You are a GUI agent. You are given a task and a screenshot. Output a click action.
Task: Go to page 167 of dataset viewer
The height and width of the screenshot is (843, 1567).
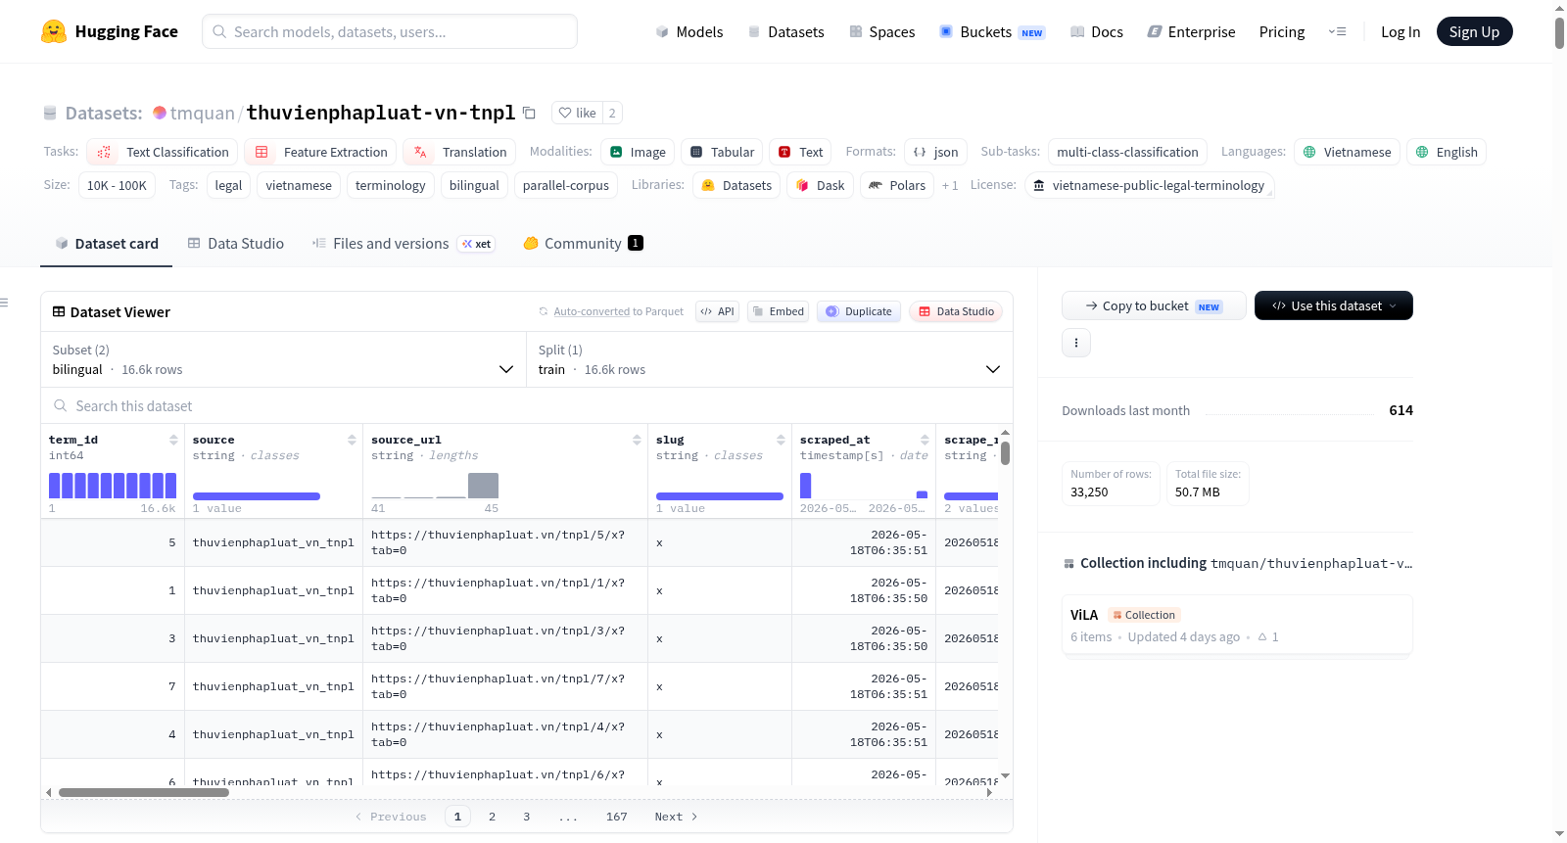617,817
